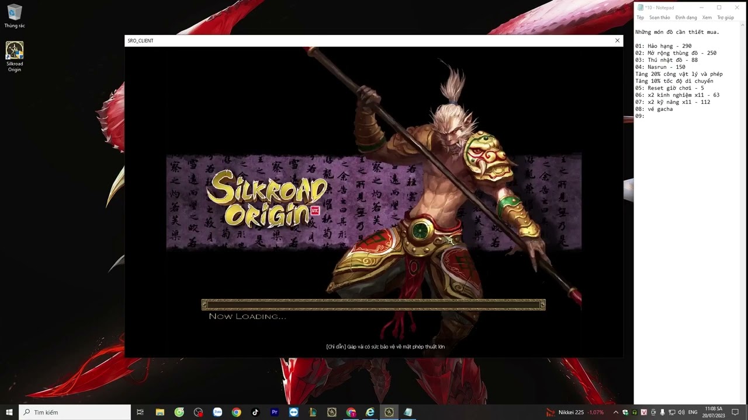Click the line "01: Hào hạng - 290"
This screenshot has width=748, height=420.
tap(663, 46)
